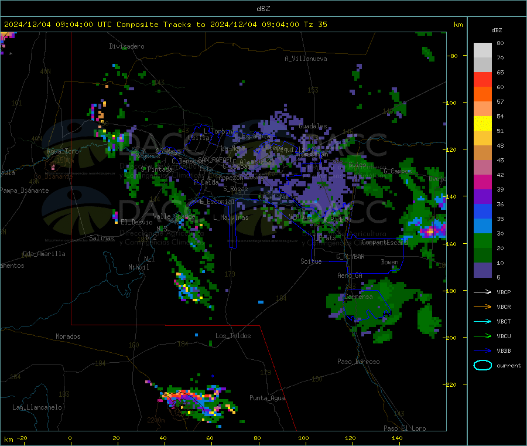This screenshot has width=527, height=446.
Task: Select the yellow 54-51 dBZ legend swatch
Action: 482,124
